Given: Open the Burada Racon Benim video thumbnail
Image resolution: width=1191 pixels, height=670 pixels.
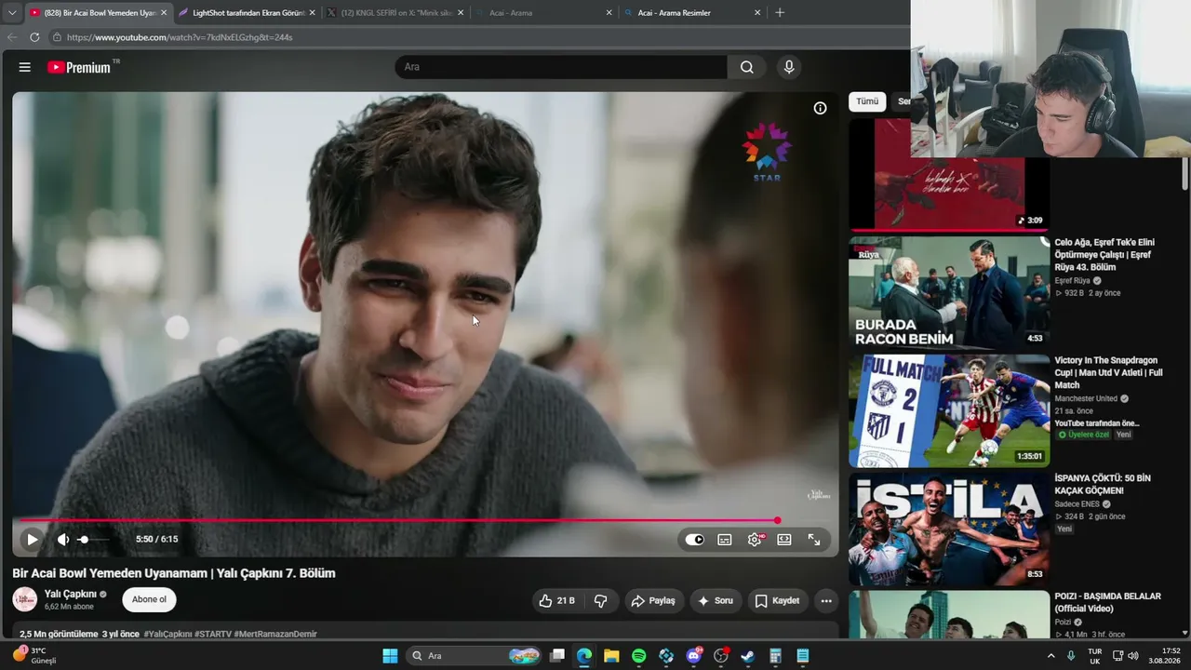Looking at the screenshot, I should (x=949, y=292).
